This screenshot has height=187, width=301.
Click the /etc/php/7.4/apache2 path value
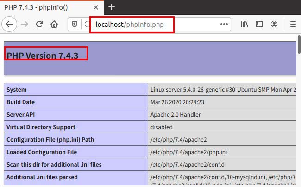[179, 139]
